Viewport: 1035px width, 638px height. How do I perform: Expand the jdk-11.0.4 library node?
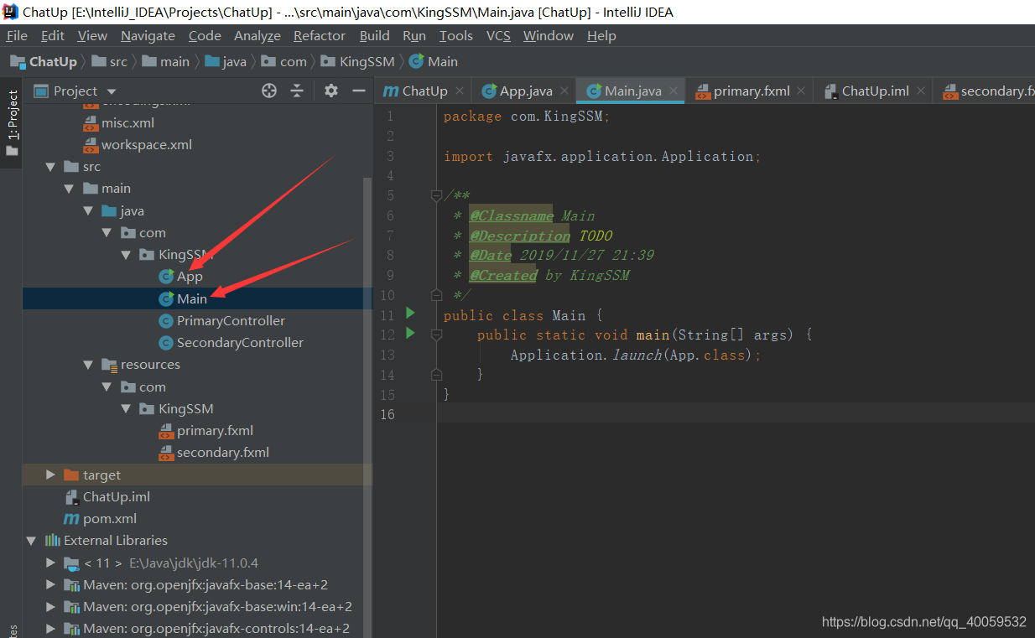coord(50,563)
